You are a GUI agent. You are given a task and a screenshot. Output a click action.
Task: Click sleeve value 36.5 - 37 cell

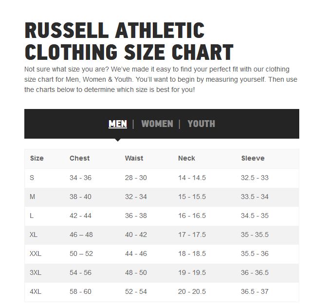(254, 291)
